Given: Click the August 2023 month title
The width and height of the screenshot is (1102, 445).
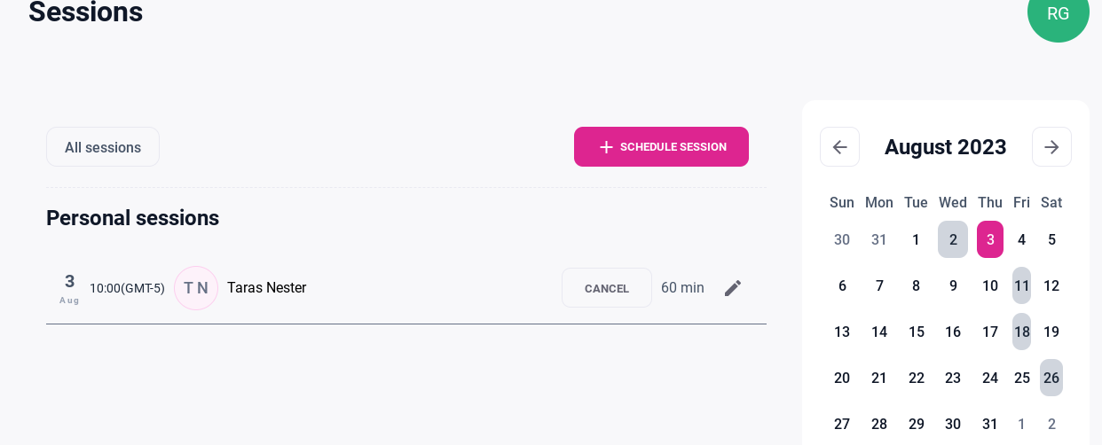Looking at the screenshot, I should pyautogui.click(x=945, y=147).
